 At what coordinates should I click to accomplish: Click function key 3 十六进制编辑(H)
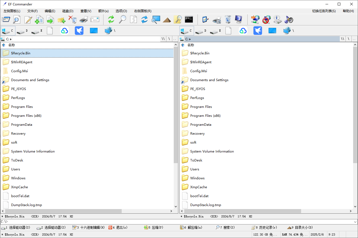(88, 227)
